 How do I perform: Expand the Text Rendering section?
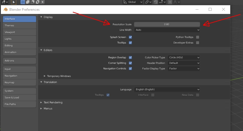(53, 103)
